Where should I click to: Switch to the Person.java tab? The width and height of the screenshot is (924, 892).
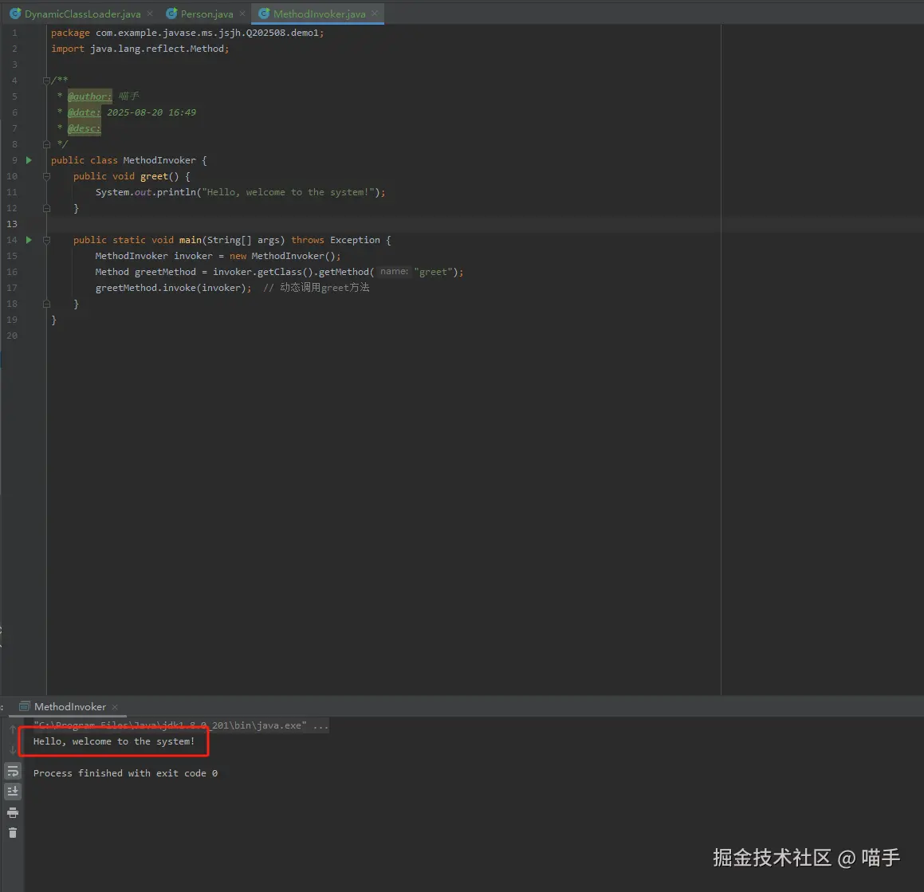point(206,14)
